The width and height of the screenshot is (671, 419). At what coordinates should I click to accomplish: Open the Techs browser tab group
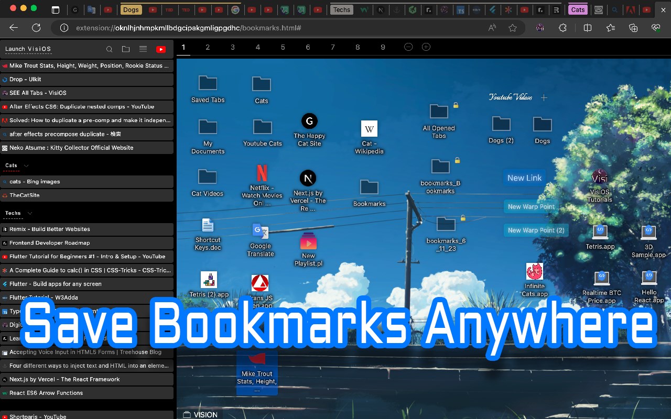click(342, 9)
